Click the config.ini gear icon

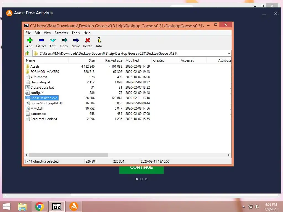tap(27, 93)
